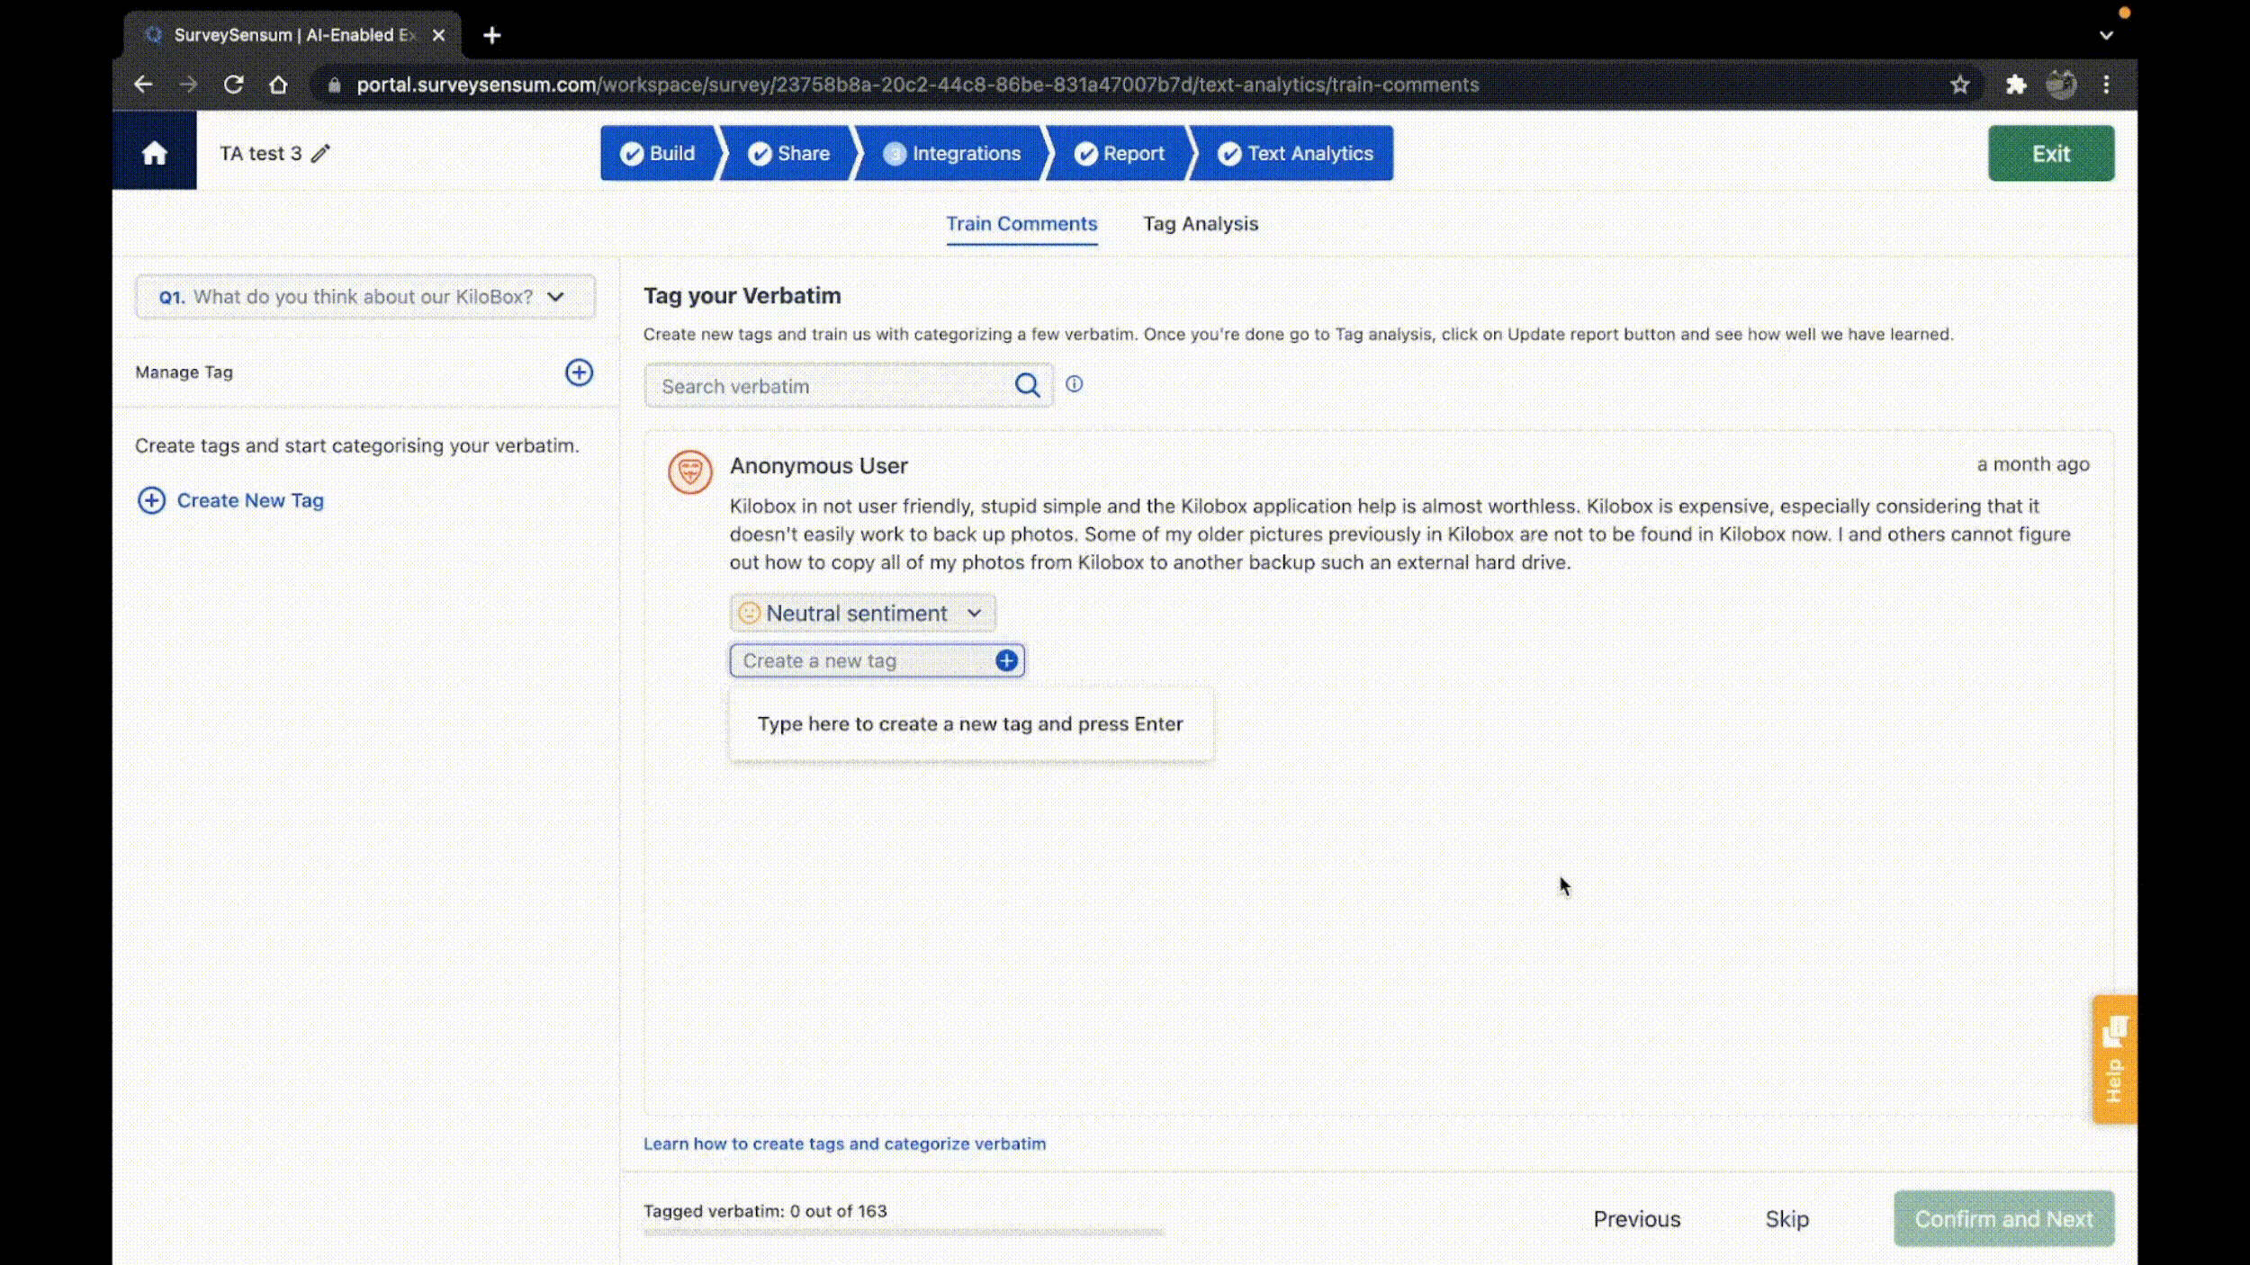Click the Q1 question selector dropdown
The height and width of the screenshot is (1265, 2250).
click(362, 295)
